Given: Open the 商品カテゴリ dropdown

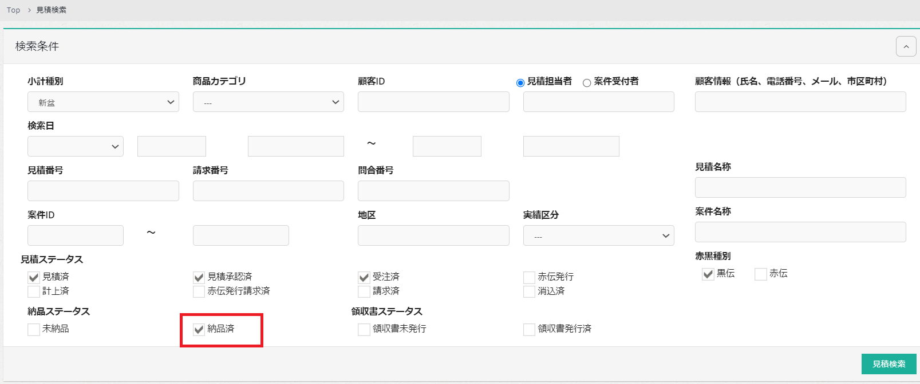Looking at the screenshot, I should click(268, 102).
